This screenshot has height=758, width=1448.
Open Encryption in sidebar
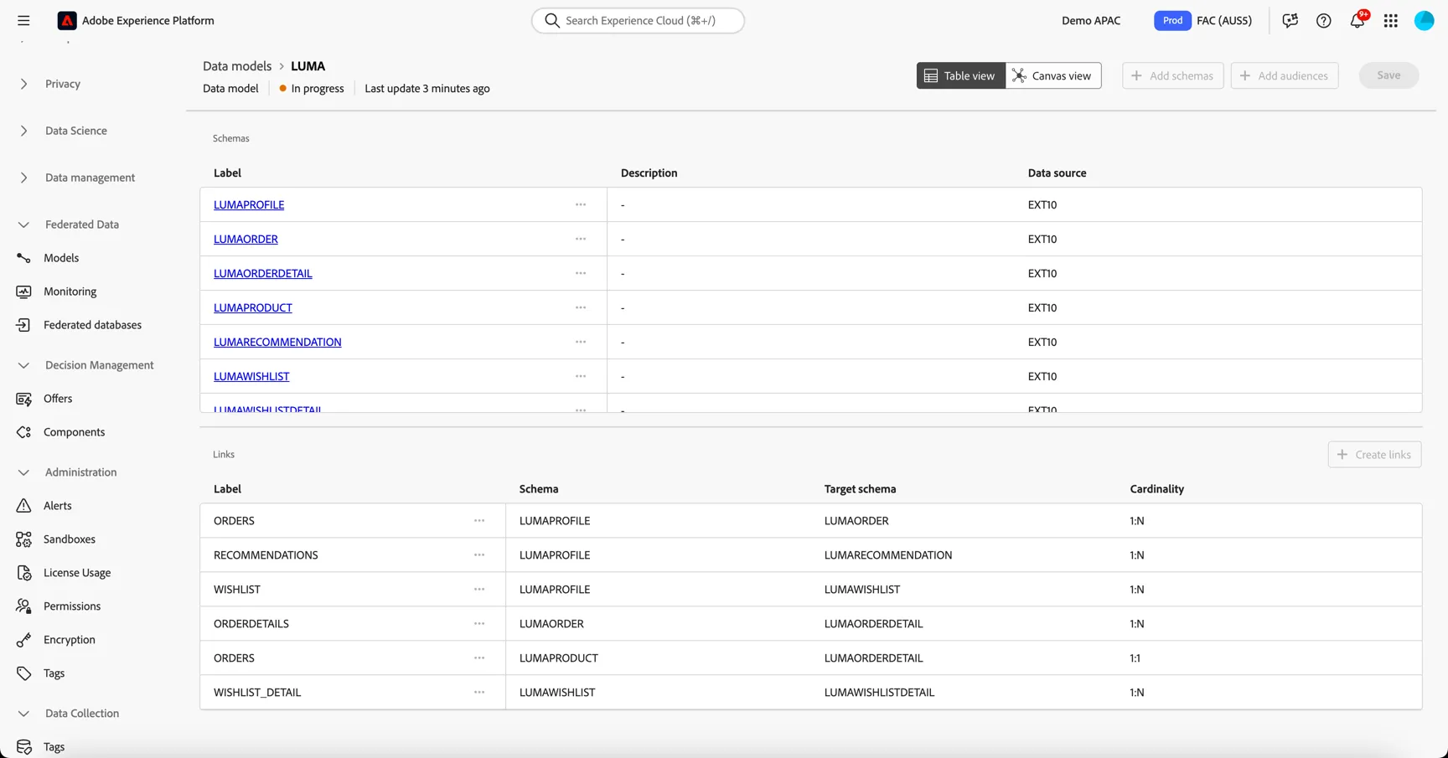click(70, 640)
